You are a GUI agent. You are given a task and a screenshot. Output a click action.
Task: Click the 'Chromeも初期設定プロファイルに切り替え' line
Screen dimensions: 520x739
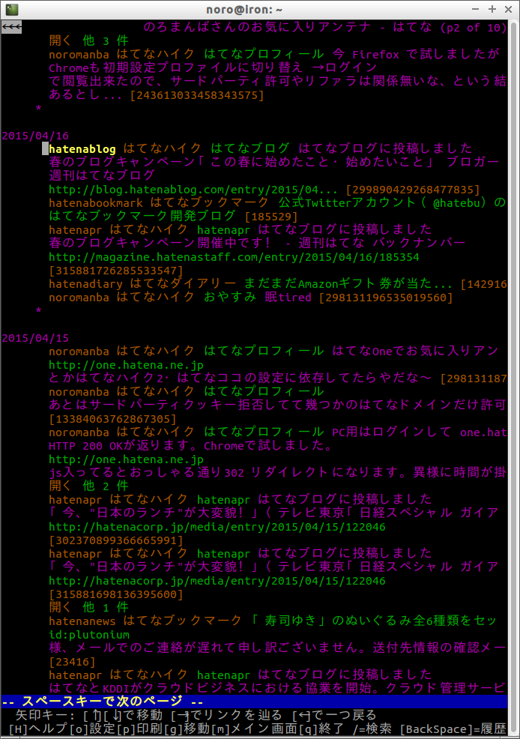pos(213,68)
